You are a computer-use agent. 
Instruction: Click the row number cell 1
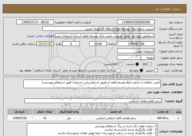coord(179,118)
